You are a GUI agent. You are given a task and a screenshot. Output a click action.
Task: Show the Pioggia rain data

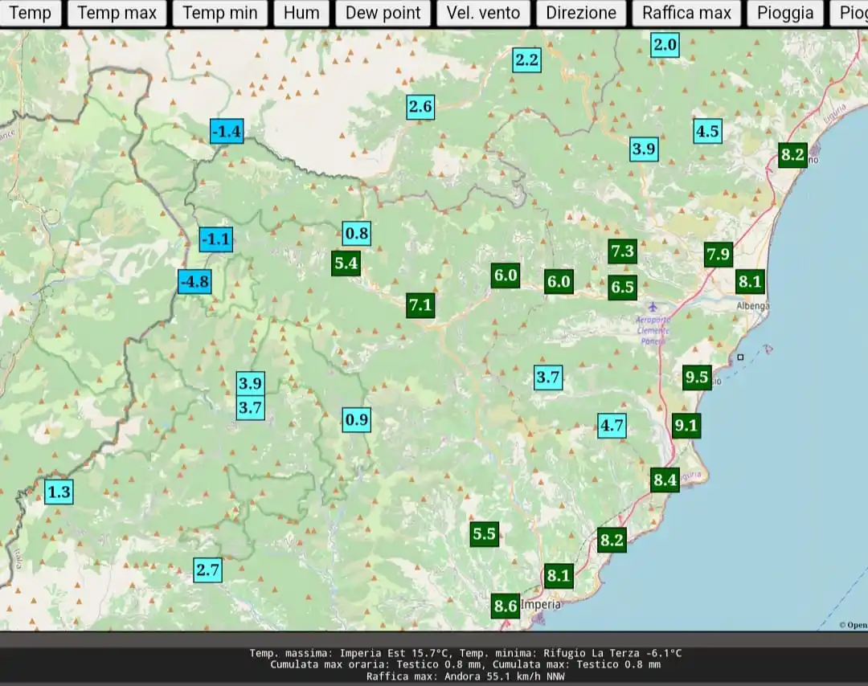point(785,13)
